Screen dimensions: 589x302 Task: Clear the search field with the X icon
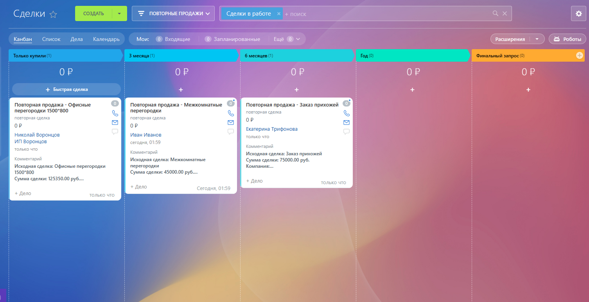(505, 14)
